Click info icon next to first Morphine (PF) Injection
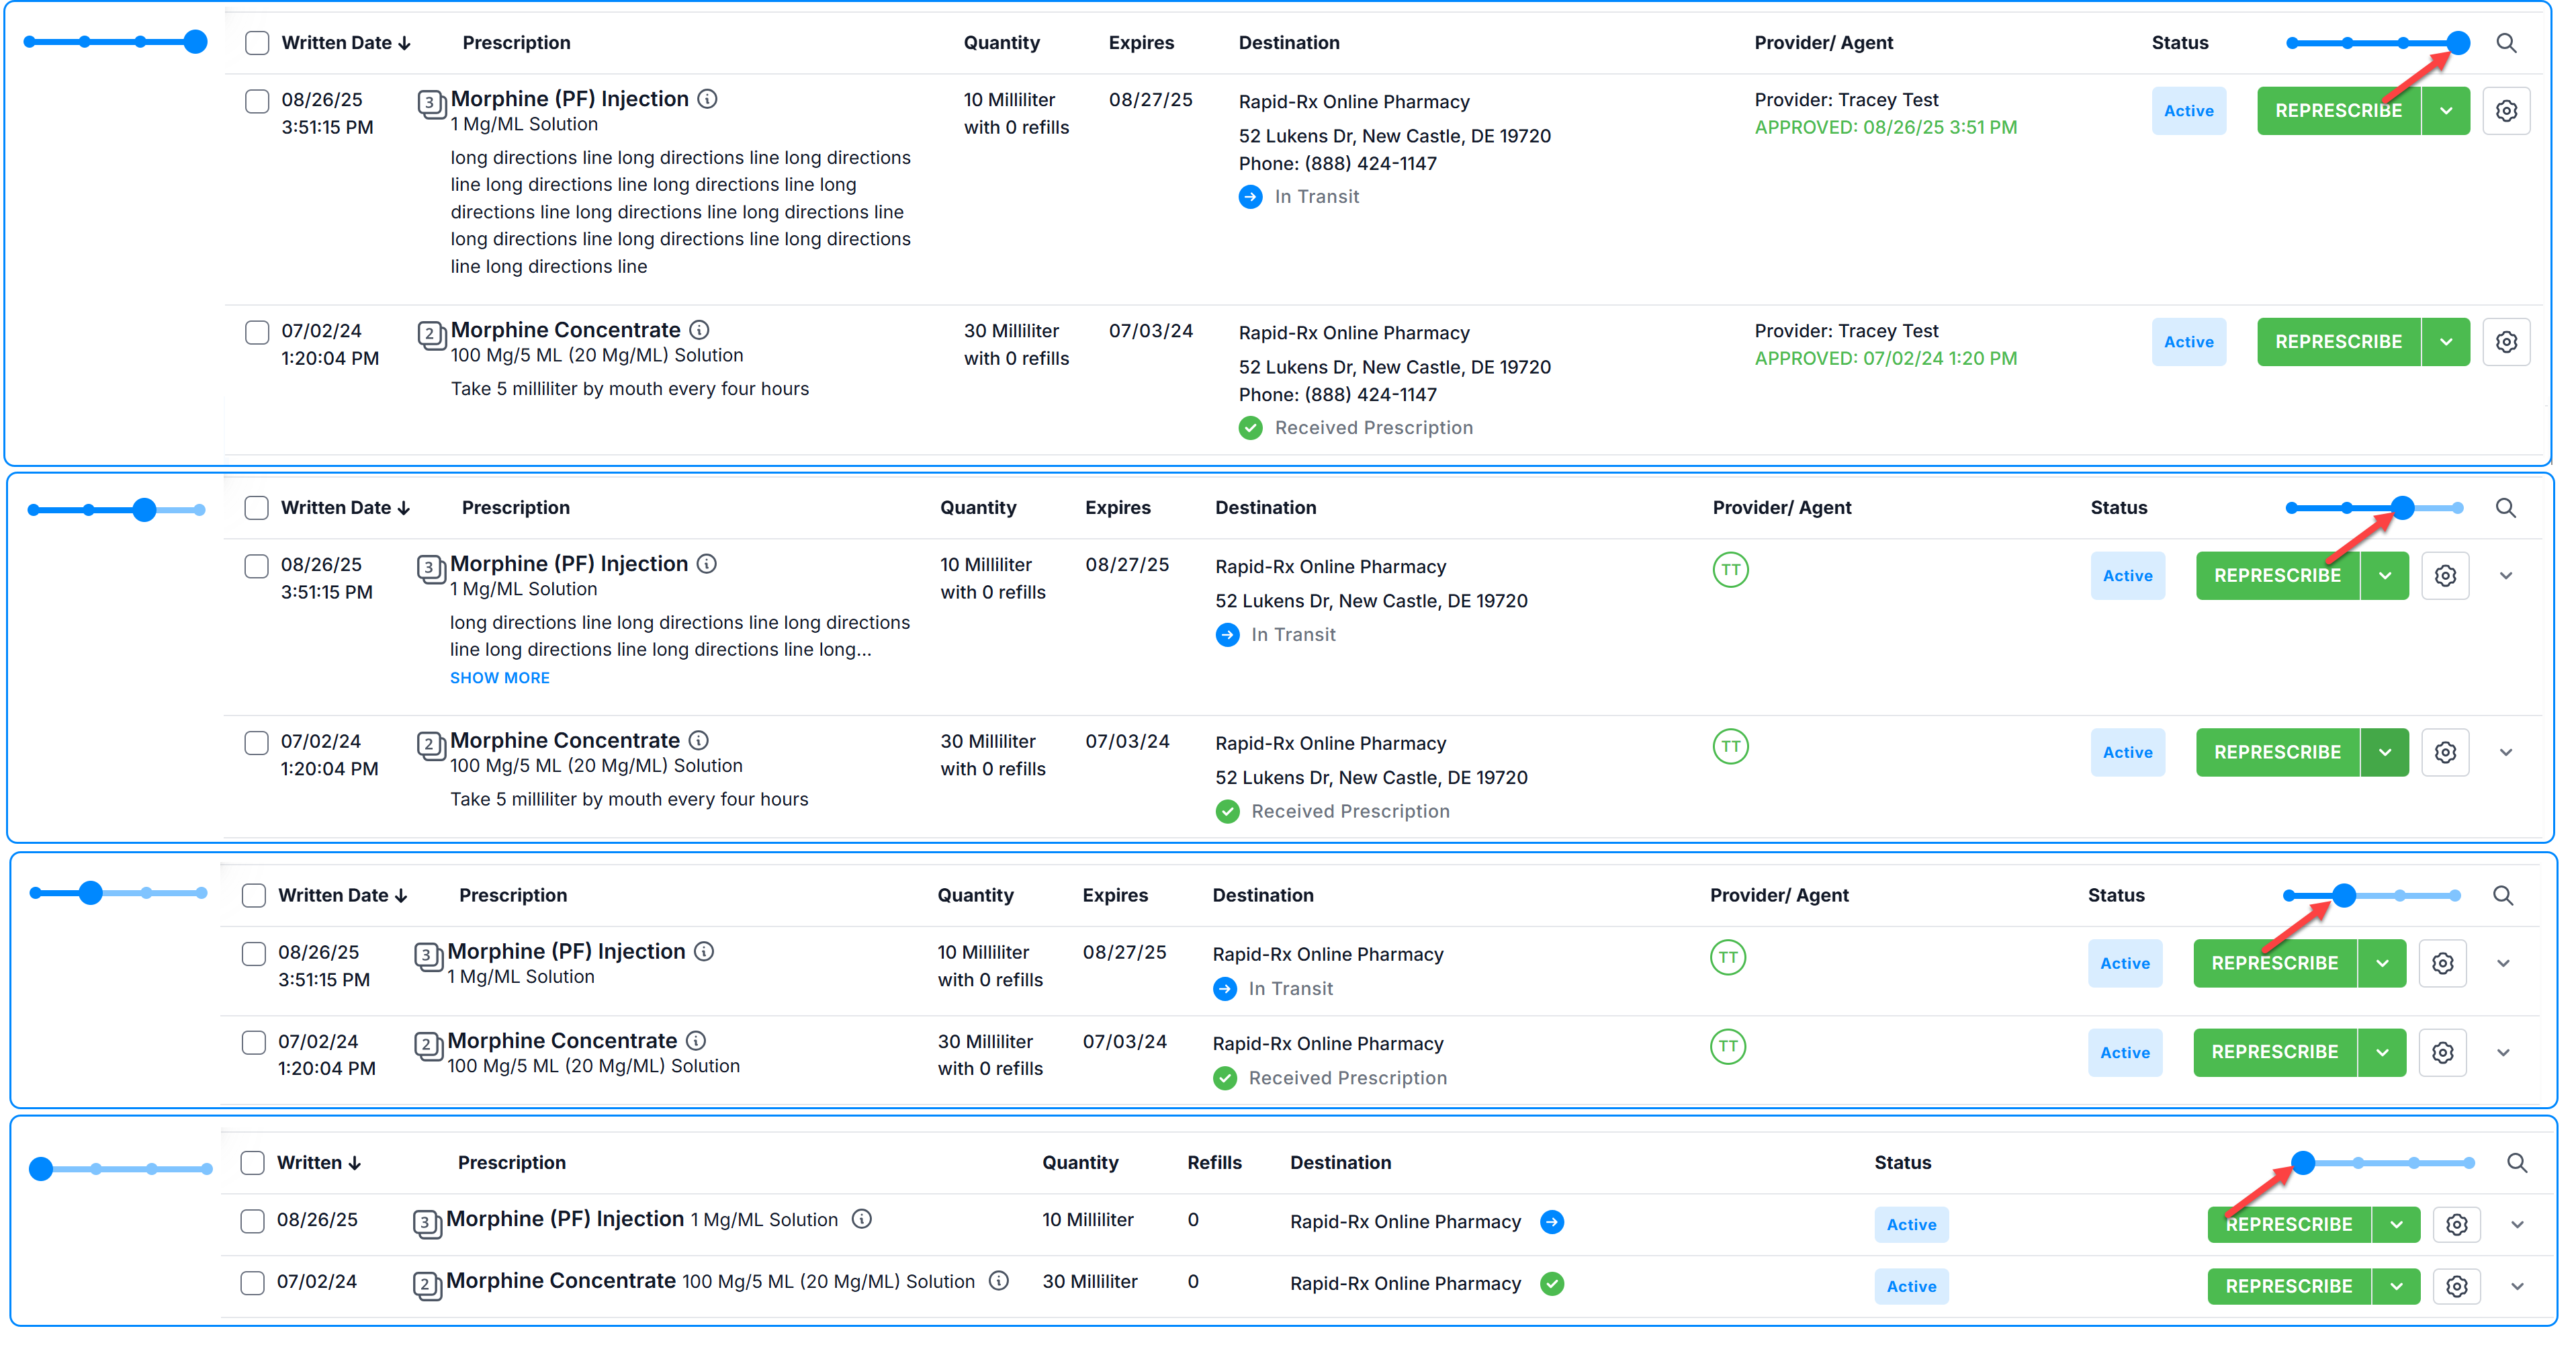 [707, 99]
